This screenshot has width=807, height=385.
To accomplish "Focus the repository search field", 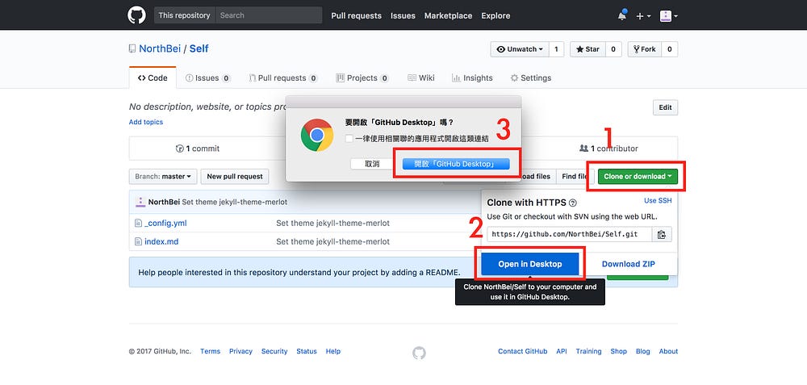I will tap(269, 15).
